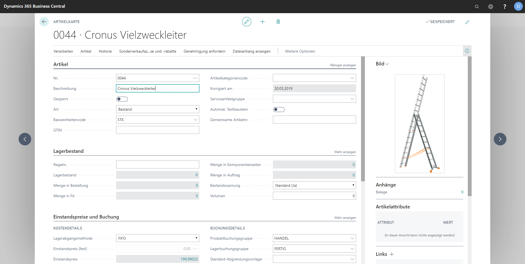Click the Volumen input field

point(315,196)
